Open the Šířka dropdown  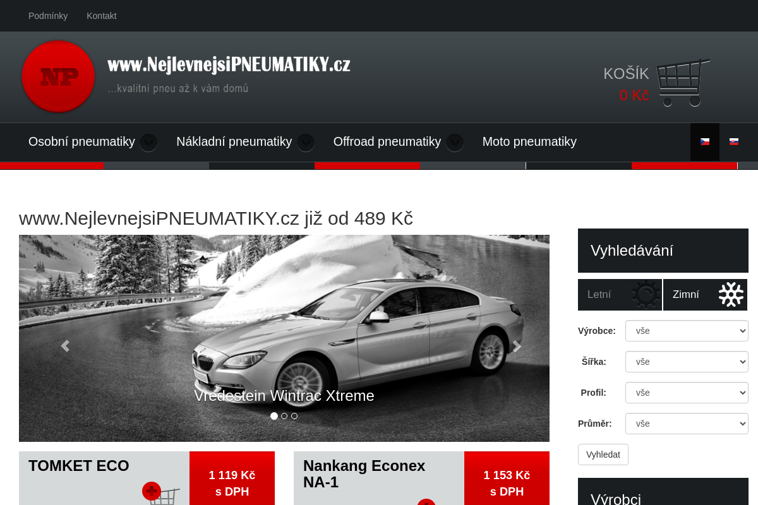(687, 362)
